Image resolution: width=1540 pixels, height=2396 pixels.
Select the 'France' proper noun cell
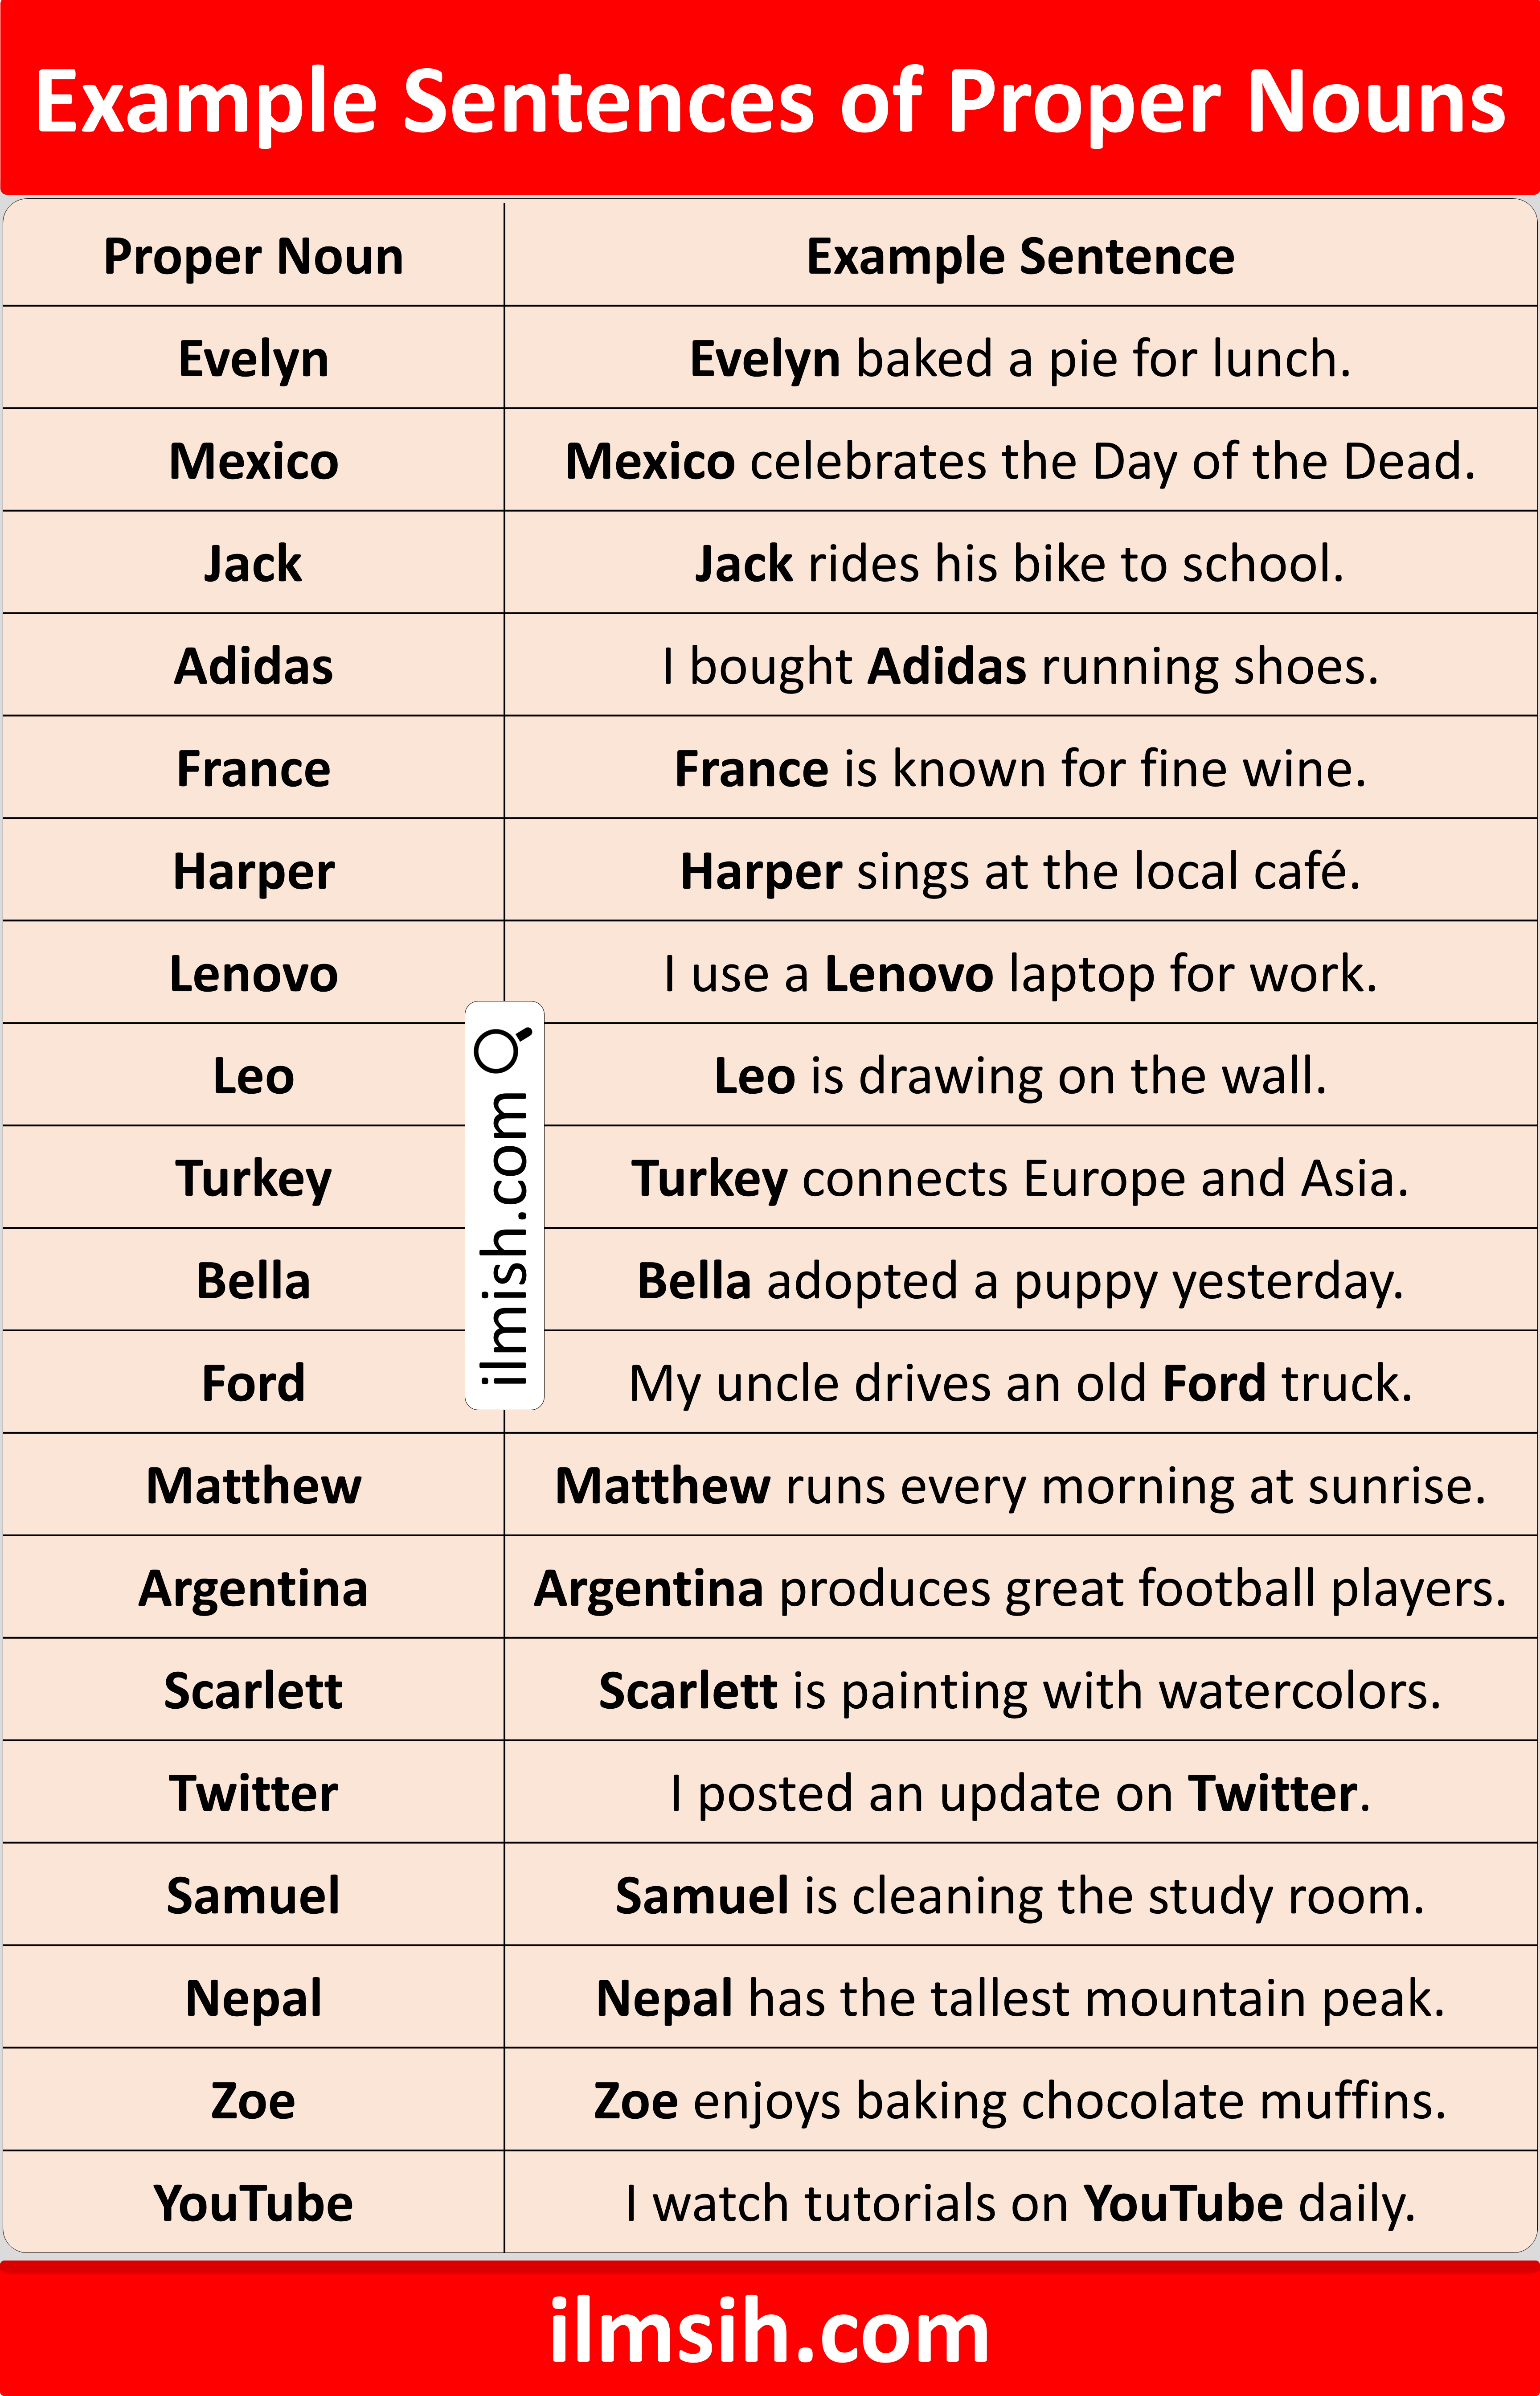(254, 768)
